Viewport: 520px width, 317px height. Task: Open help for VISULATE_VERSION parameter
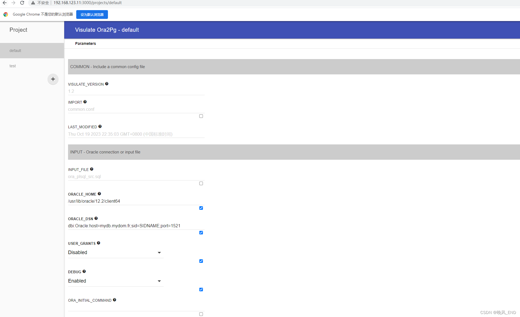[x=107, y=83]
